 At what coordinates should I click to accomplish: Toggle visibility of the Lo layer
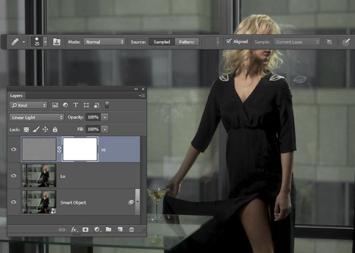pyautogui.click(x=14, y=176)
